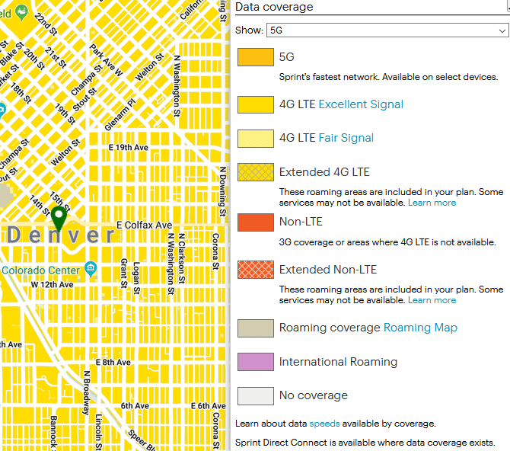
Task: Click the Non-LTE legend label
Action: [x=301, y=222]
